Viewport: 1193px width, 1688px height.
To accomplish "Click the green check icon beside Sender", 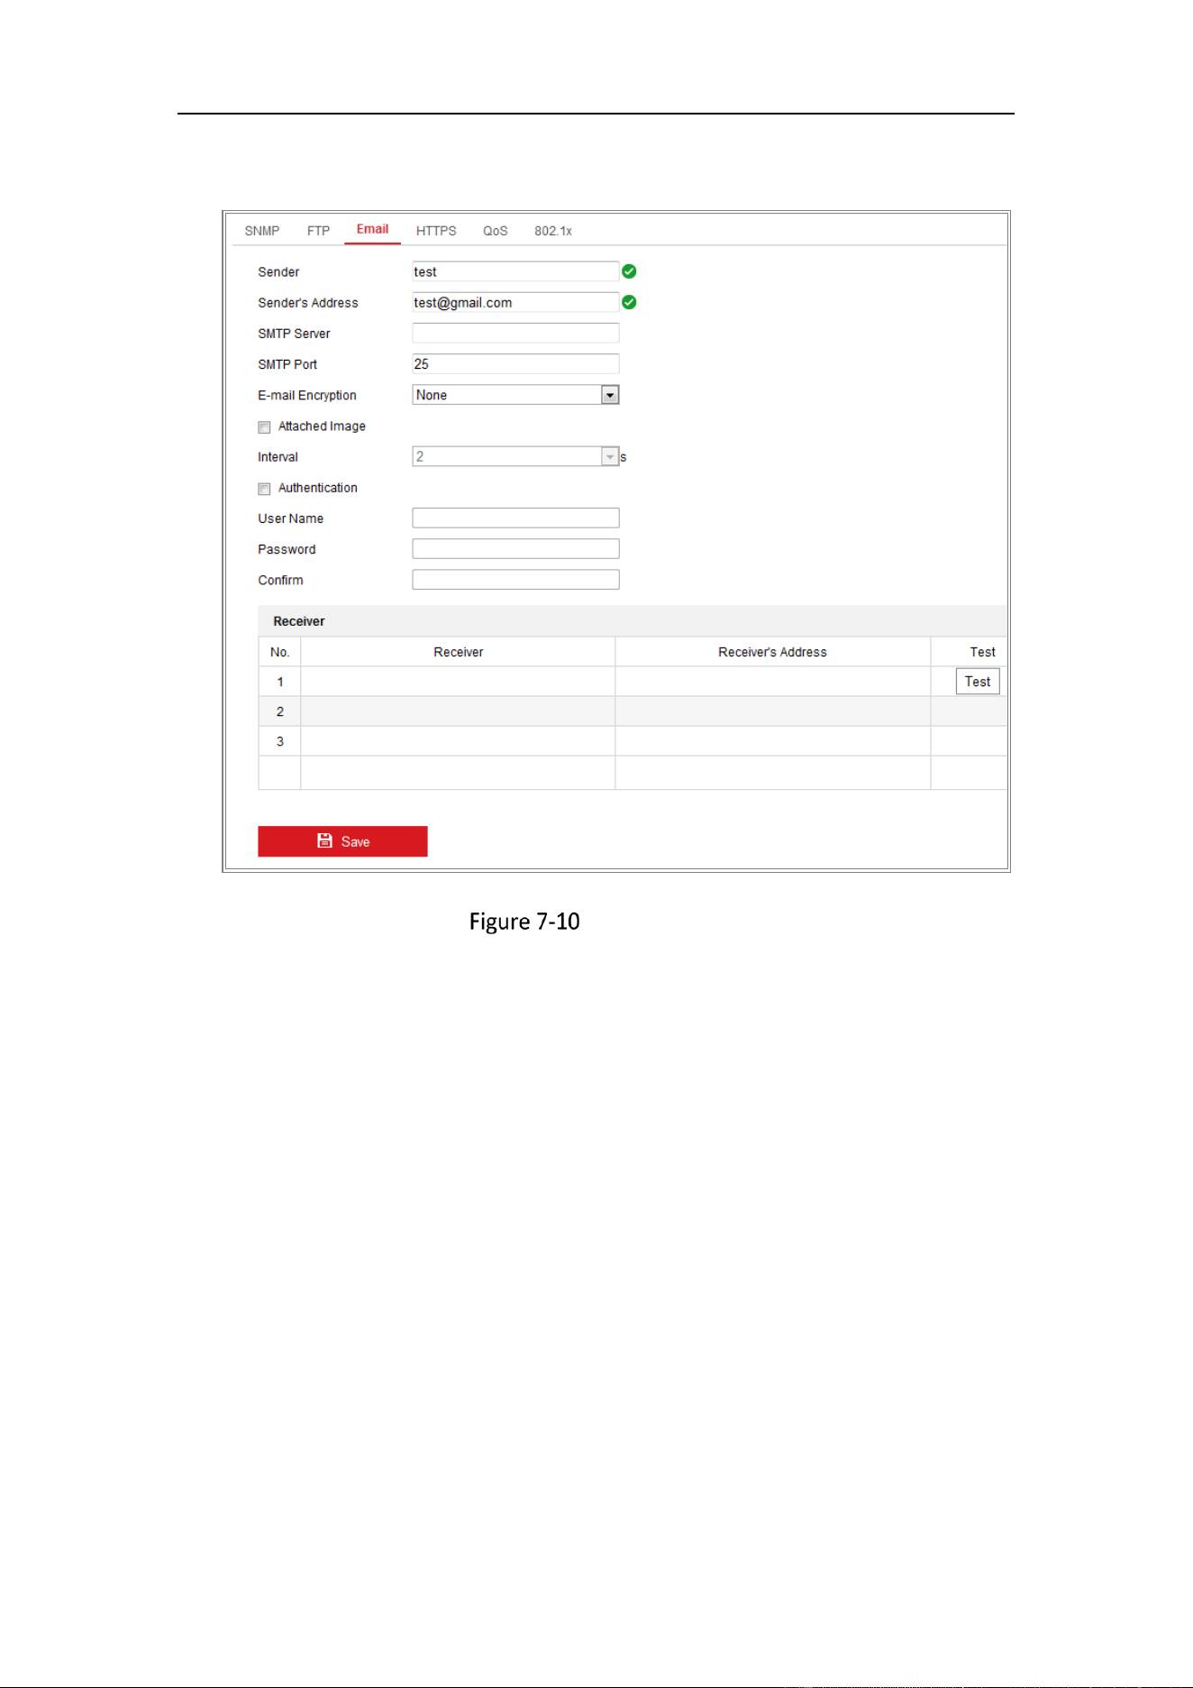I will 629,271.
